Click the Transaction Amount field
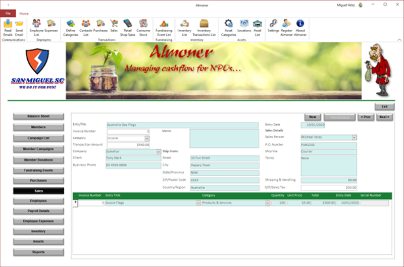Image resolution: width=404 pixels, height=267 pixels. pos(128,145)
